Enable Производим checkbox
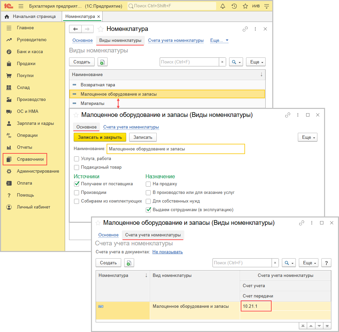Screen dimensions: 339x332 click(x=77, y=193)
